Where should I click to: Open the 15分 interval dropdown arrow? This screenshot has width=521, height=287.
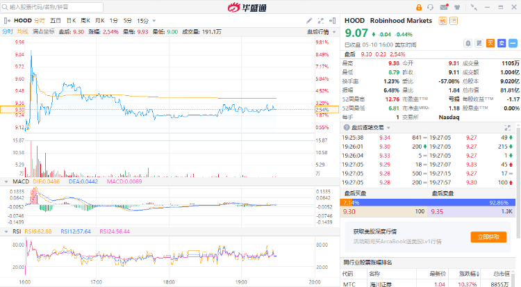tap(154, 21)
